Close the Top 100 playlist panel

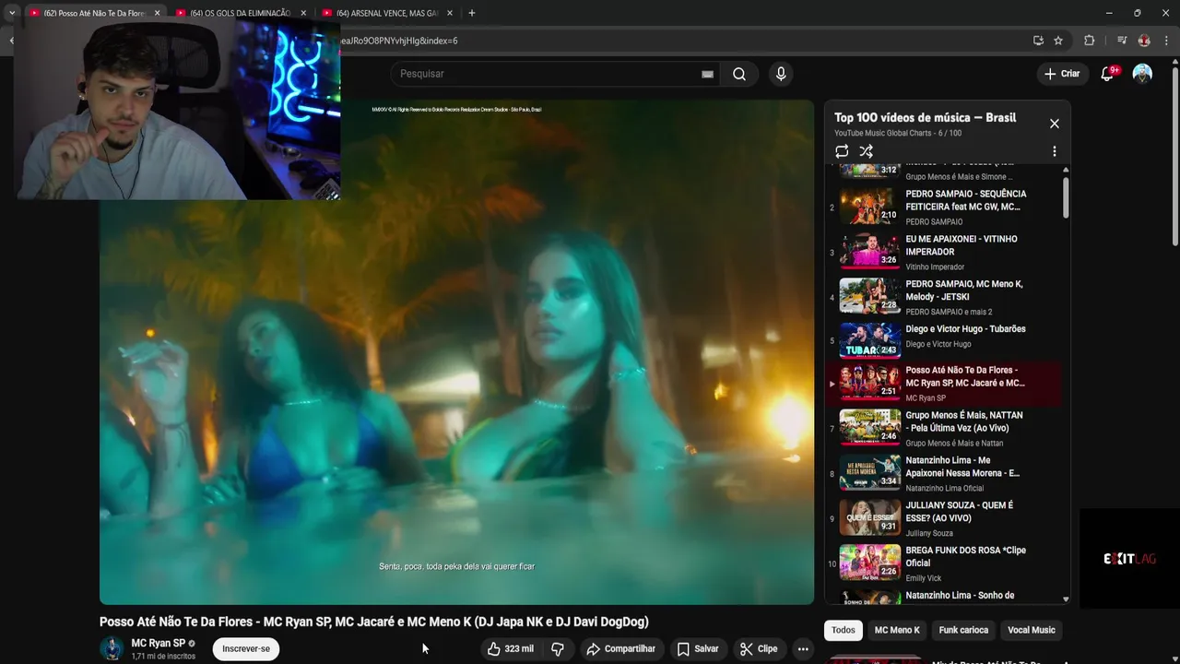1055,124
